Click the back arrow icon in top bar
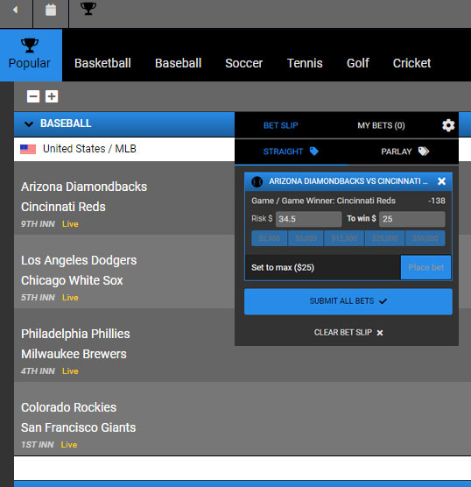This screenshot has width=471, height=487. pyautogui.click(x=15, y=10)
